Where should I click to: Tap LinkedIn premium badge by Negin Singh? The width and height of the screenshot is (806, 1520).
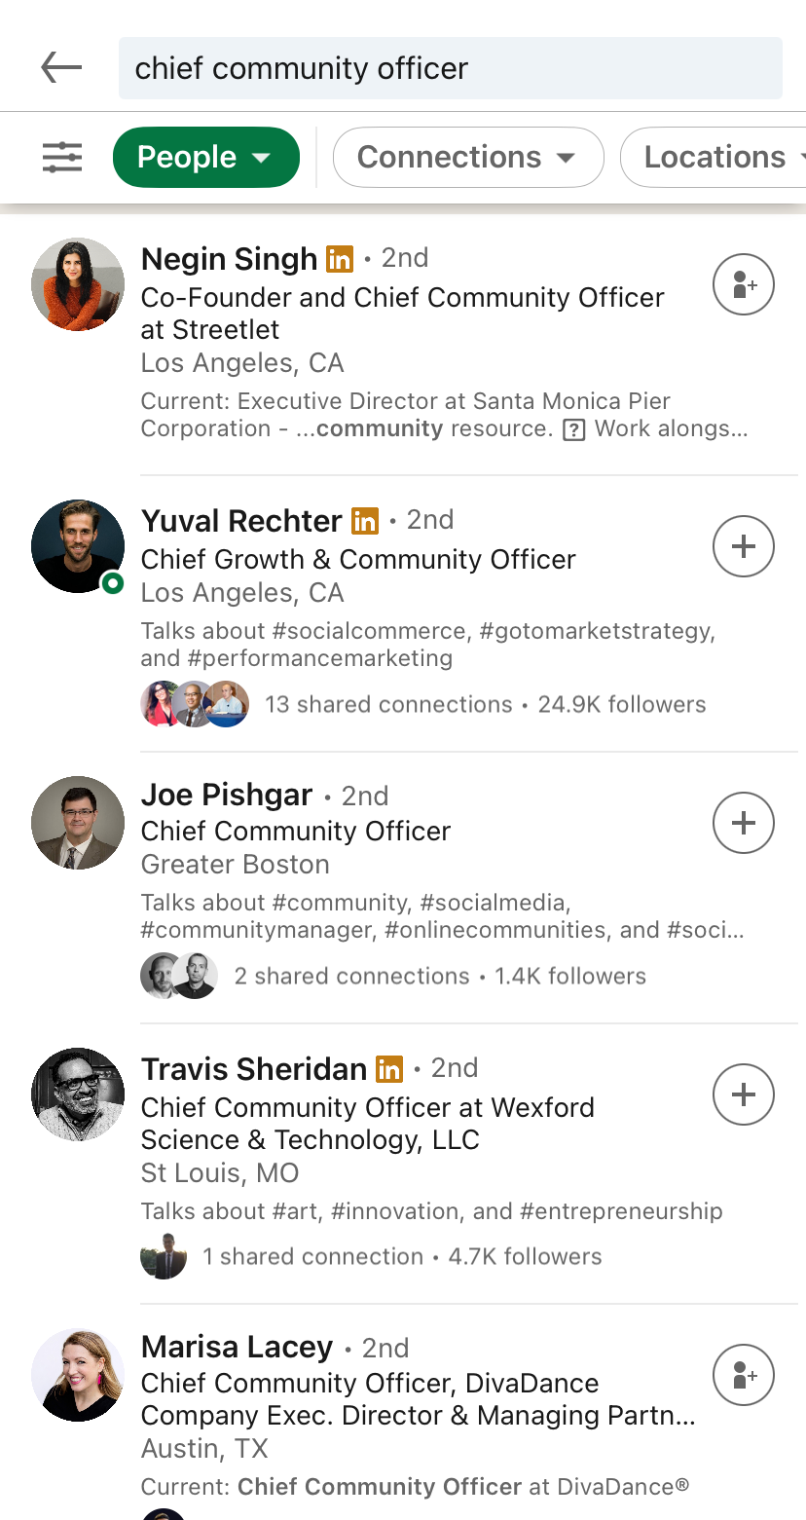tap(340, 259)
